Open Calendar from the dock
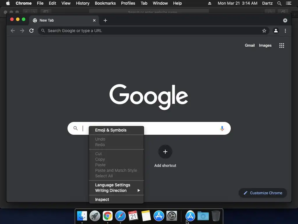The width and height of the screenshot is (298, 224). coord(133,216)
